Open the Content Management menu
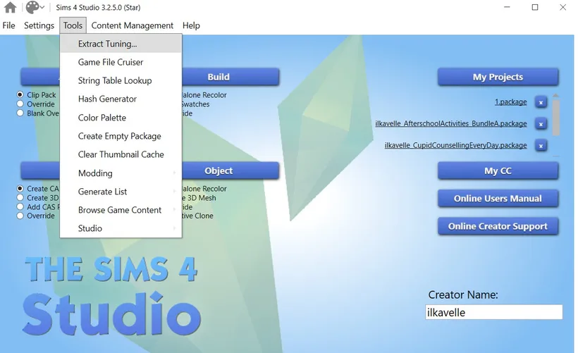This screenshot has height=353, width=578. [x=133, y=25]
